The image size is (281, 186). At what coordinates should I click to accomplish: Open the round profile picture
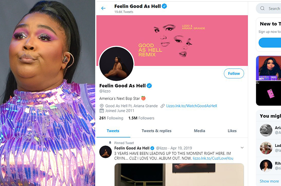click(116, 64)
